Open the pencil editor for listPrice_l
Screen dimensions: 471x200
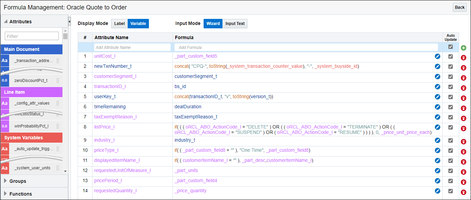pyautogui.click(x=438, y=127)
